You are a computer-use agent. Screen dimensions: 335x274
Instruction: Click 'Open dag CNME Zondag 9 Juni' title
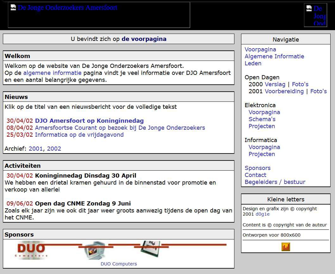pyautogui.click(x=83, y=204)
